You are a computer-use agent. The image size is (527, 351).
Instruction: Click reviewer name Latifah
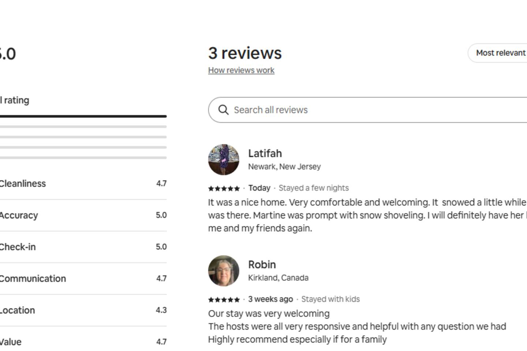click(265, 154)
